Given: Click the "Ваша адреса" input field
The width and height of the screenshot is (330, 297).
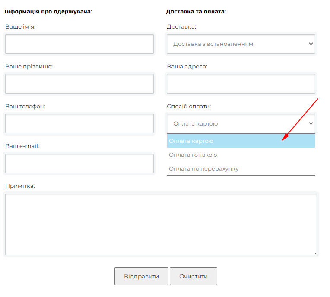Looking at the screenshot, I should 241,84.
